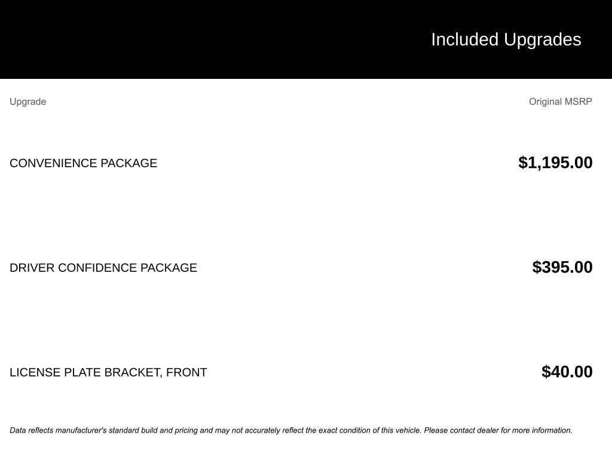612x459 pixels.
Task: Click the word "MSRP" in the column header
Action: click(x=579, y=102)
